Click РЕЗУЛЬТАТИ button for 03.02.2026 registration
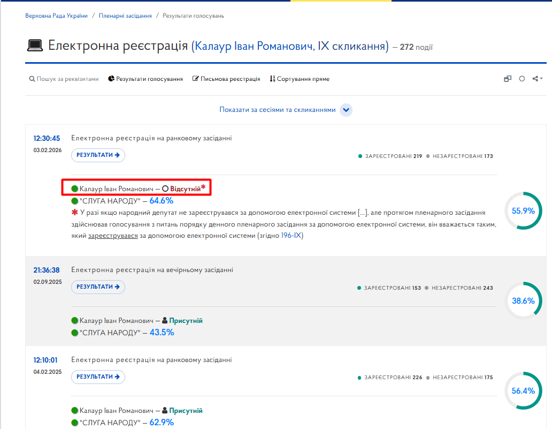Screen dimensions: 552x429 98,155
